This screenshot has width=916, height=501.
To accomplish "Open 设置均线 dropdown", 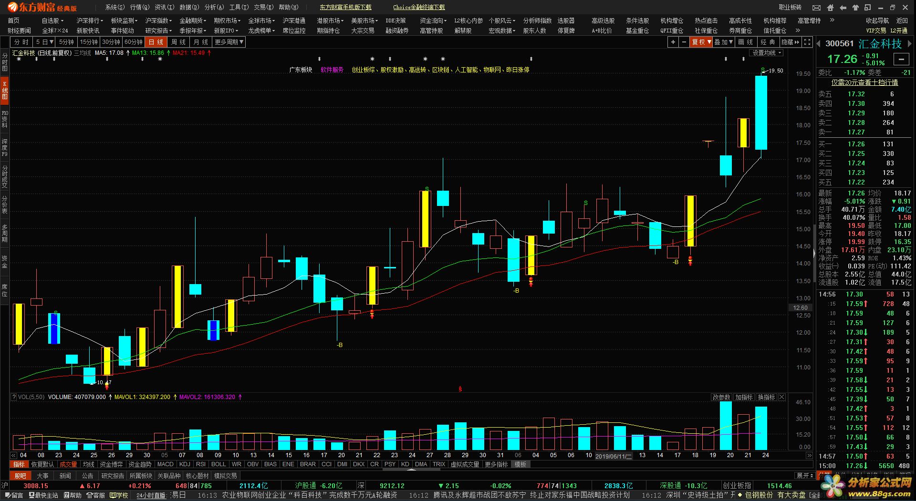I will pos(767,53).
